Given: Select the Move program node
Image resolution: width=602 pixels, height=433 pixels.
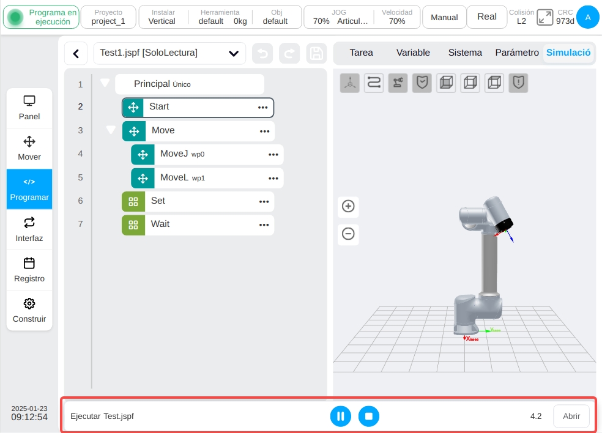Looking at the screenshot, I should (x=198, y=131).
